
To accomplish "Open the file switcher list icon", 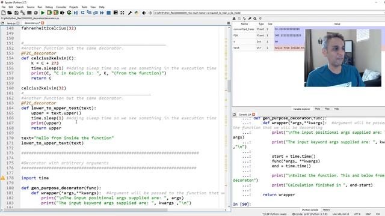I will (29, 13).
